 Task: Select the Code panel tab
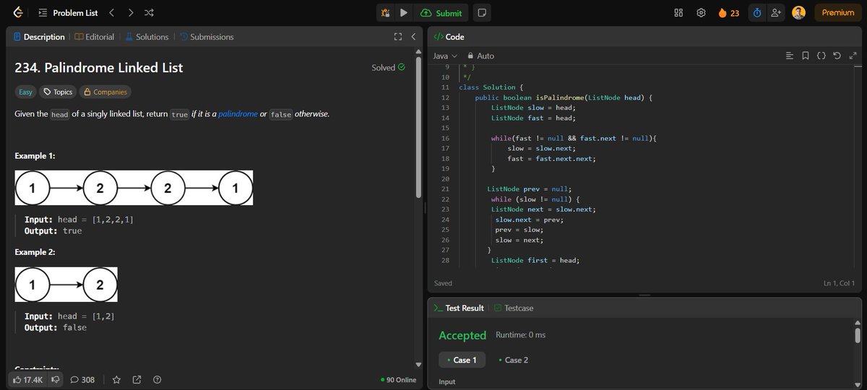click(449, 37)
